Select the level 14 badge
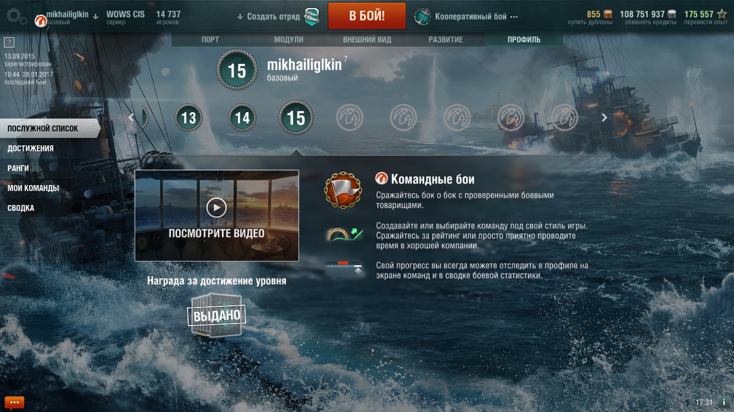Screen dimensions: 734x412 coord(242,117)
